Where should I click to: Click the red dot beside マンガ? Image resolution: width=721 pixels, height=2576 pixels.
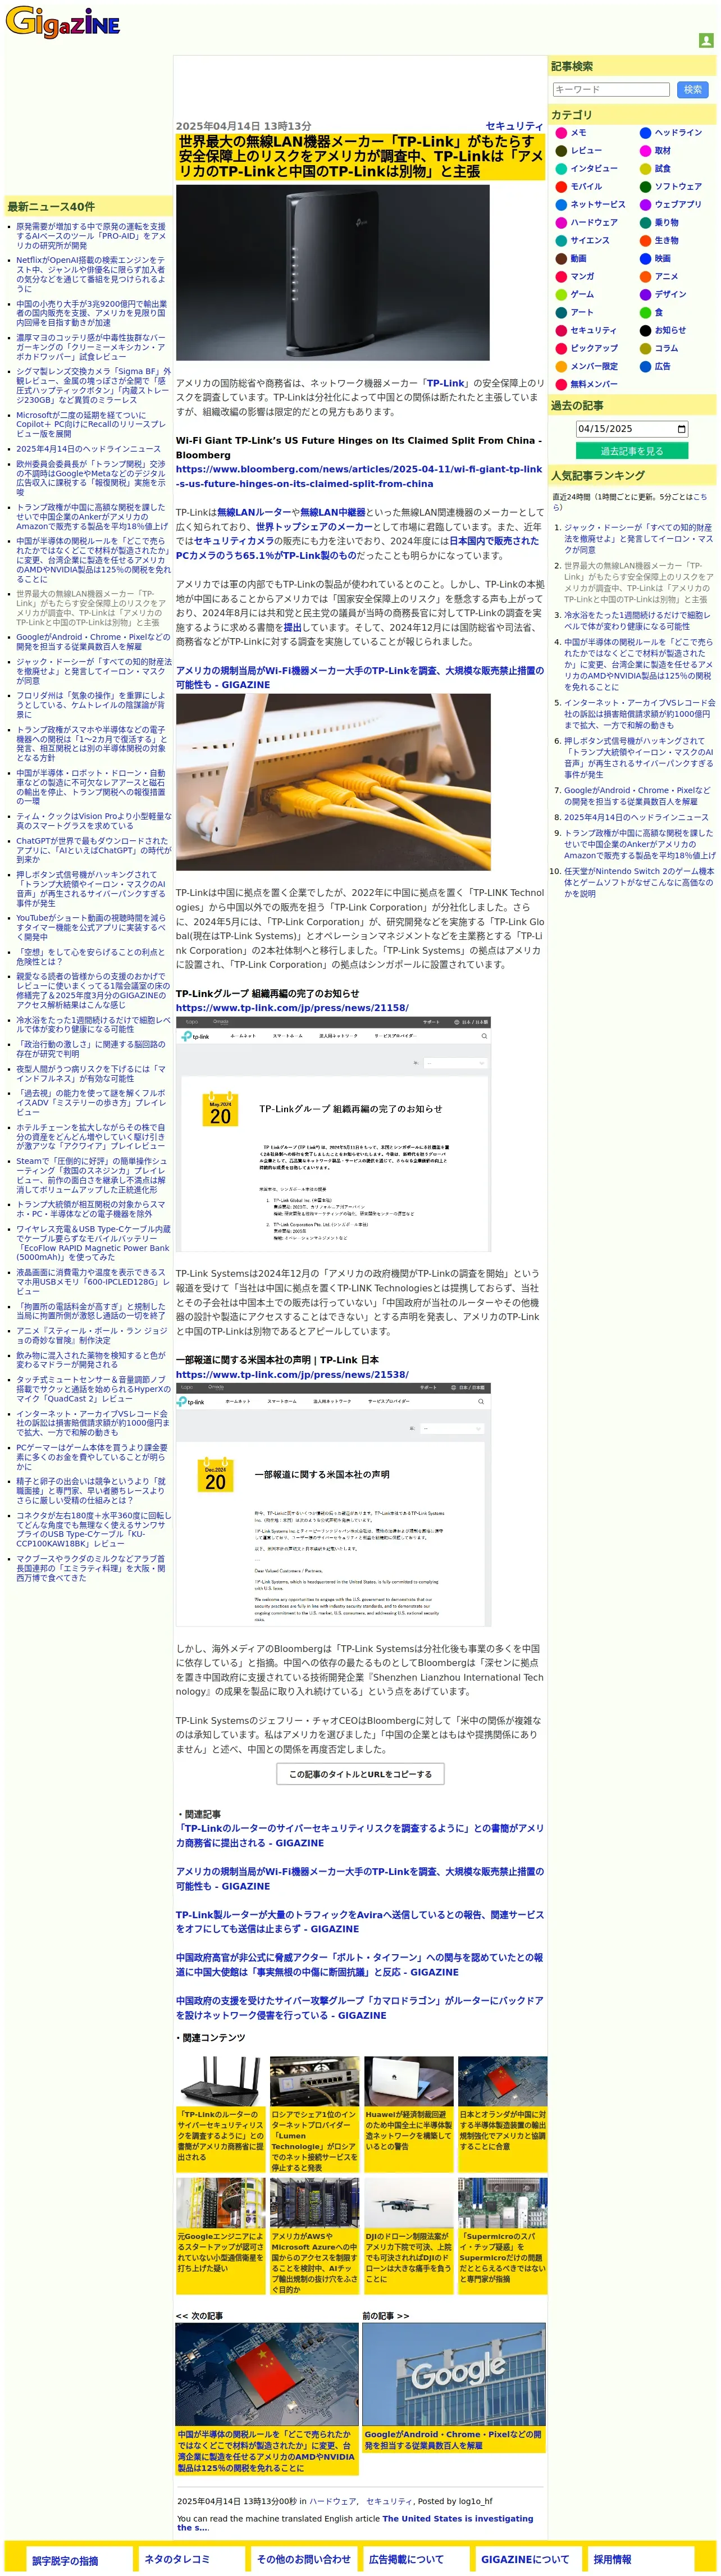(561, 277)
